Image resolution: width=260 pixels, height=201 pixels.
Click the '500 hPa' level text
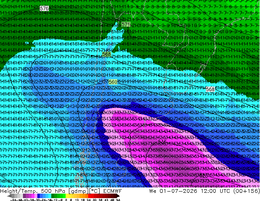(x=52, y=191)
